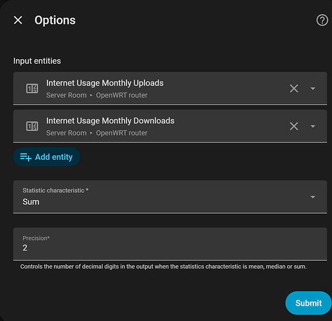Close the Options dialog
This screenshot has height=321, width=332.
[x=18, y=21]
